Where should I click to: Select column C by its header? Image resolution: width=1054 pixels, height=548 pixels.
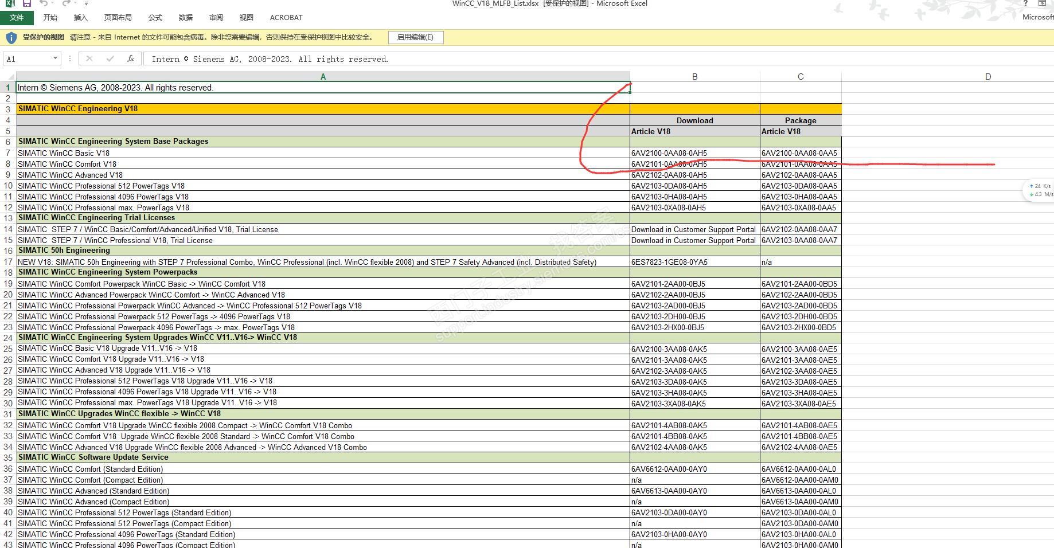pos(801,76)
